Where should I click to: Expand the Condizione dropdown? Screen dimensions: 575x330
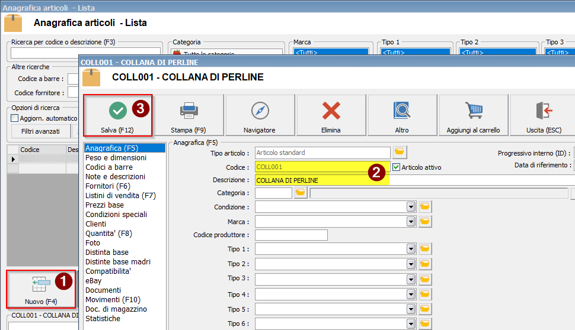click(x=410, y=207)
